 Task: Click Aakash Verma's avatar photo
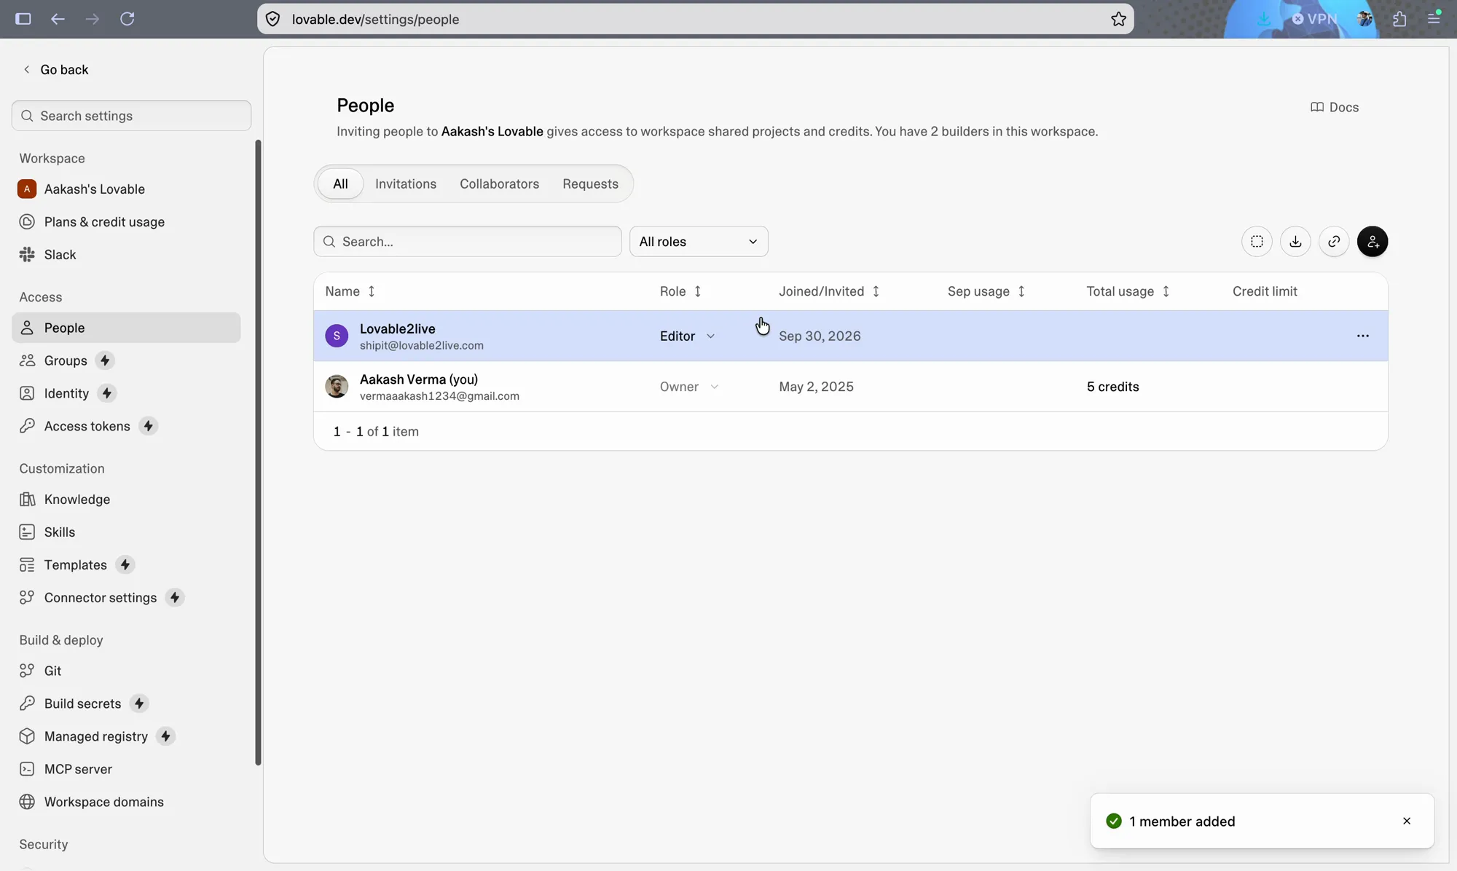coord(337,387)
